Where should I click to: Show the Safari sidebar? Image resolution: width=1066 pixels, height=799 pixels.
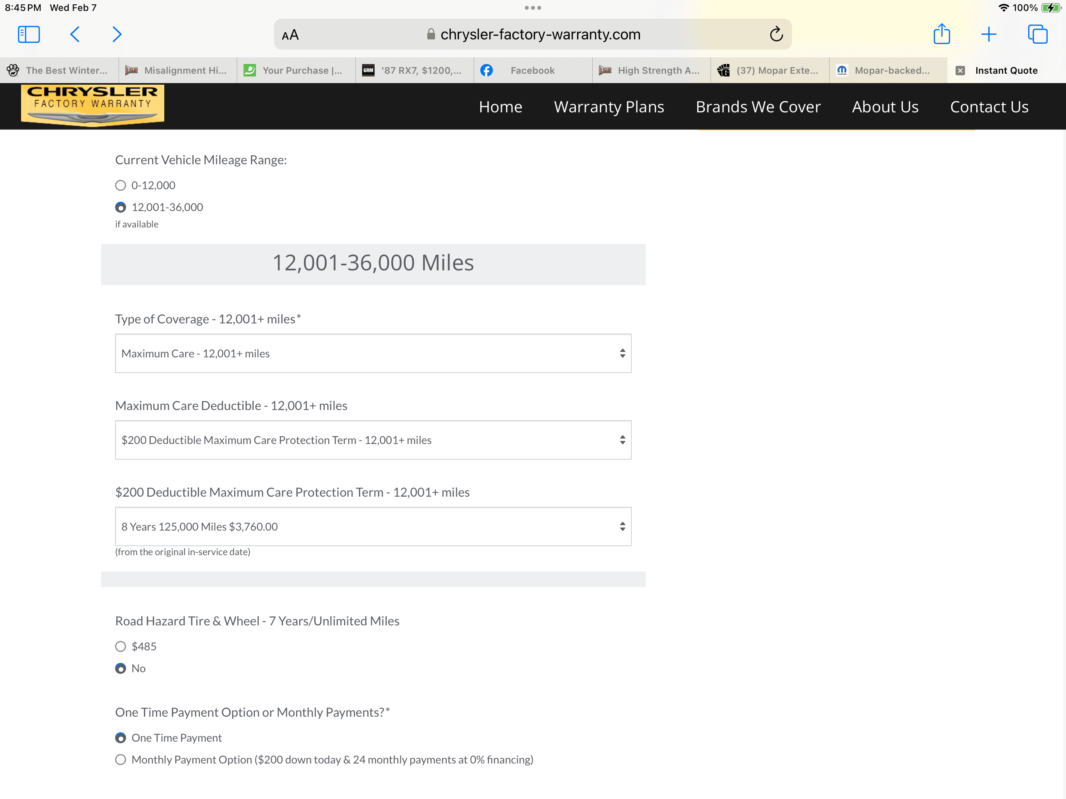point(28,34)
